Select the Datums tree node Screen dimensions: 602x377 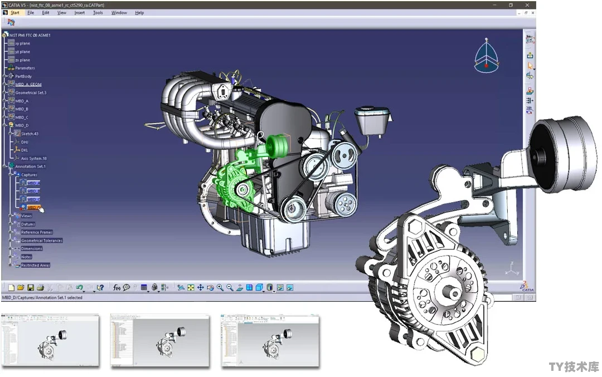28,224
